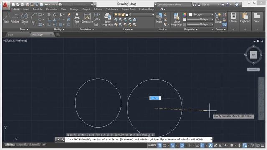Click the Group tool
Screen dimensions: 267x150
[x=218, y=18]
